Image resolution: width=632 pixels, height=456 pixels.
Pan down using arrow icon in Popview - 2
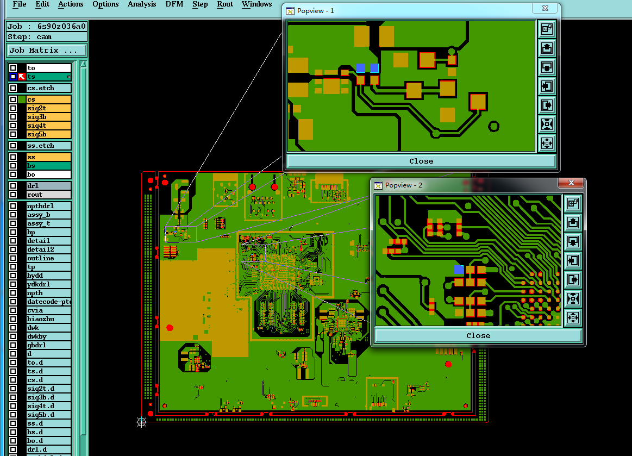(573, 241)
